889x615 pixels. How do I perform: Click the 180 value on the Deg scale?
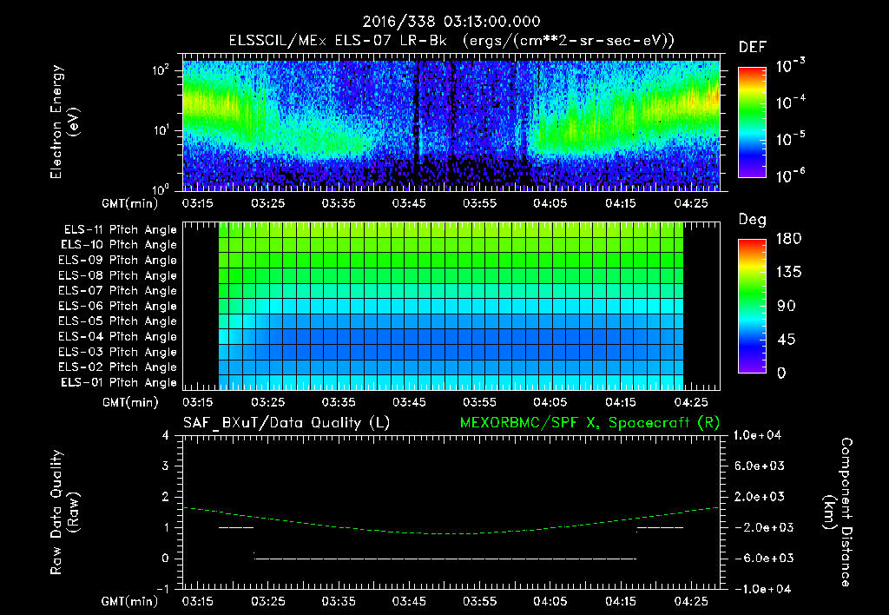point(788,239)
